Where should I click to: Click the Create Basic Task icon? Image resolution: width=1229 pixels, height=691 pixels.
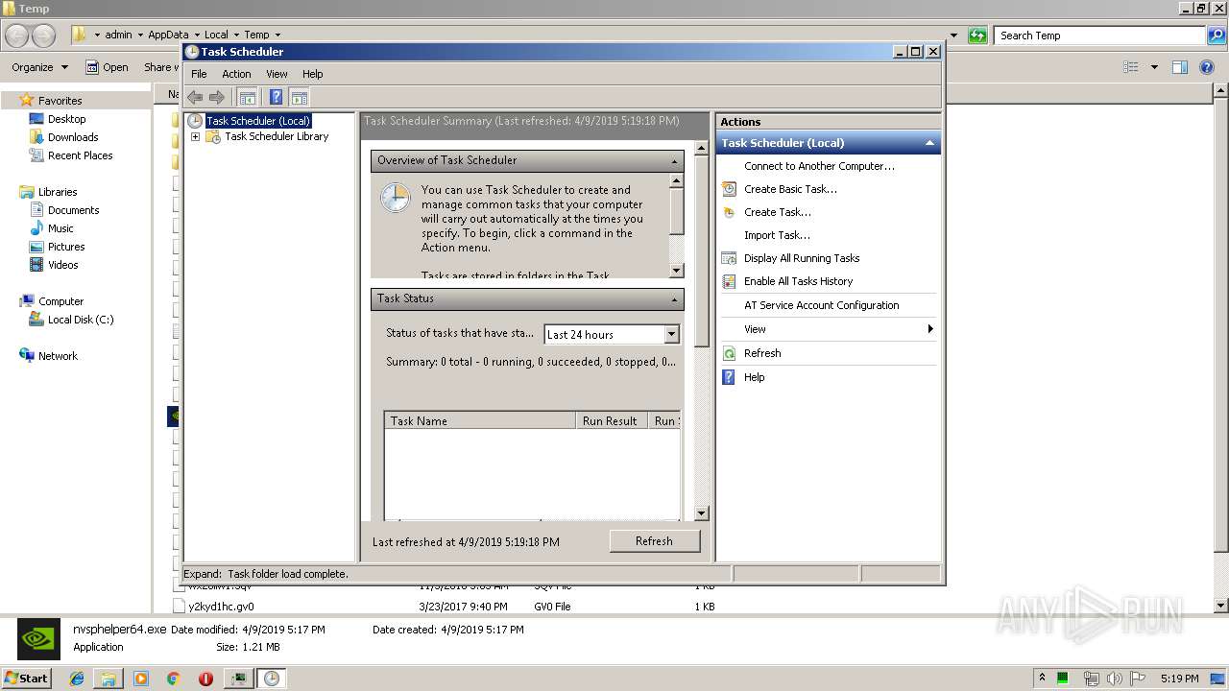point(730,189)
